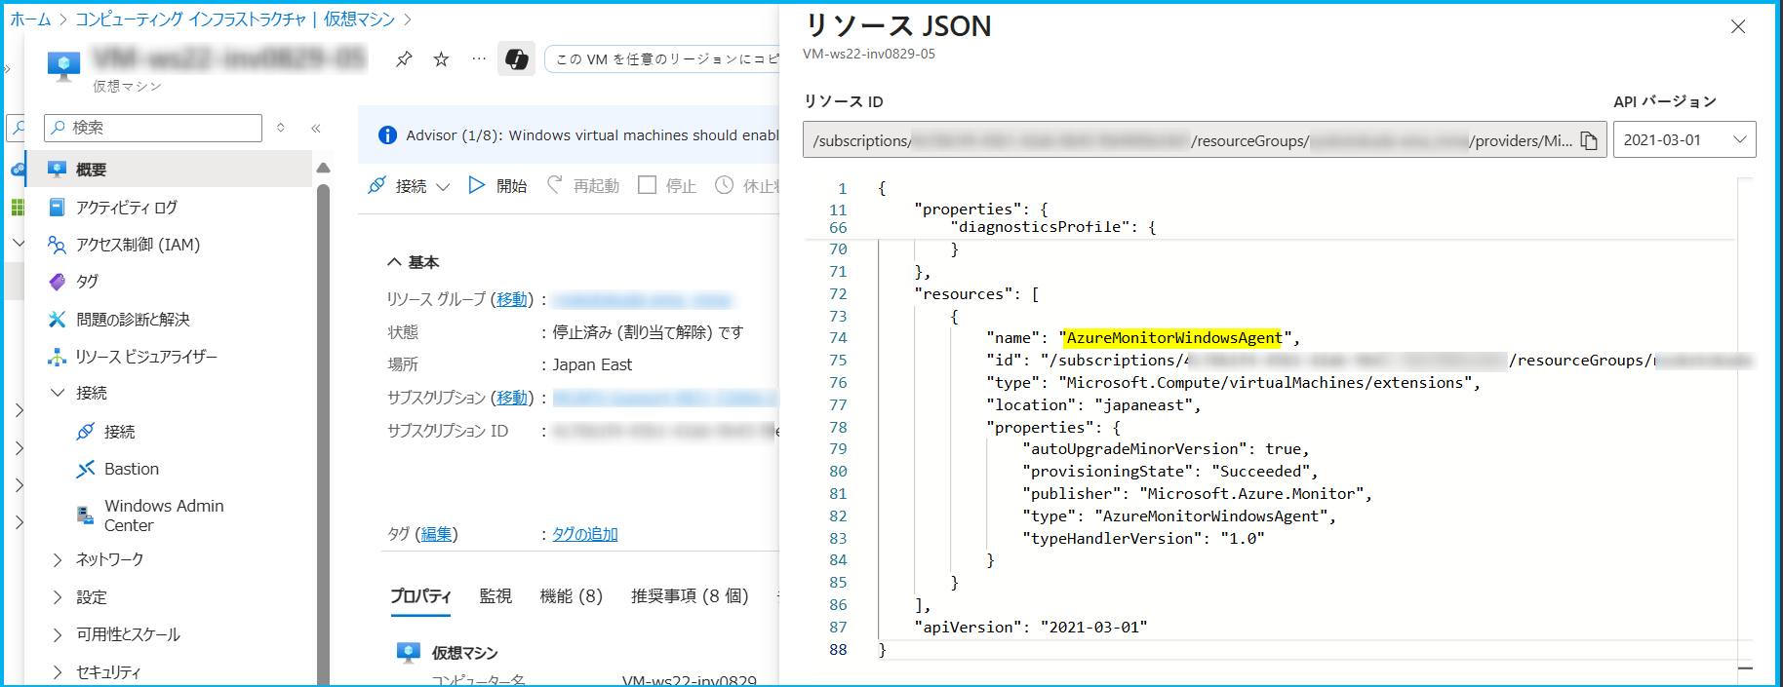Screen dimensions: 1783x687
Task: Go to ホーム breadcrumb
Action: tap(30, 19)
